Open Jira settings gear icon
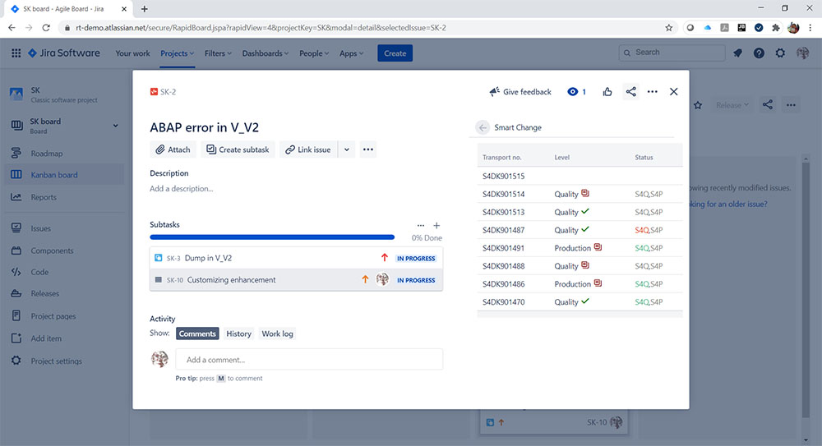Image resolution: width=822 pixels, height=446 pixels. click(780, 53)
